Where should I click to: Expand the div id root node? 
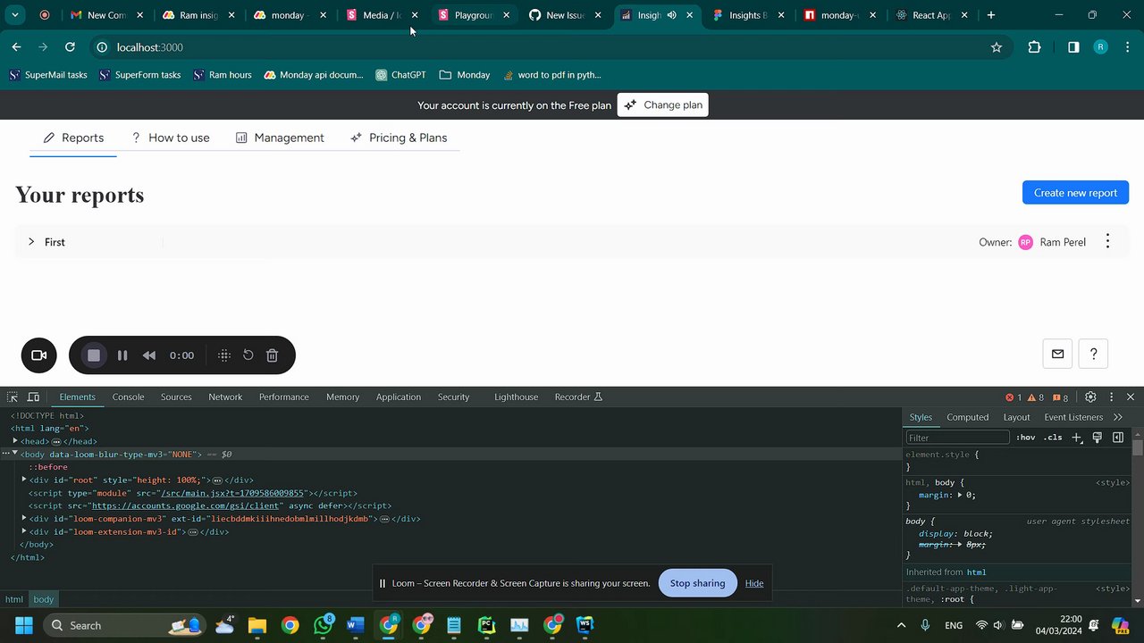tap(24, 480)
